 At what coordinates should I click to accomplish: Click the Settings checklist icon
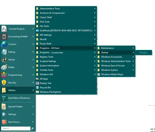pyautogui.click(x=4, y=114)
